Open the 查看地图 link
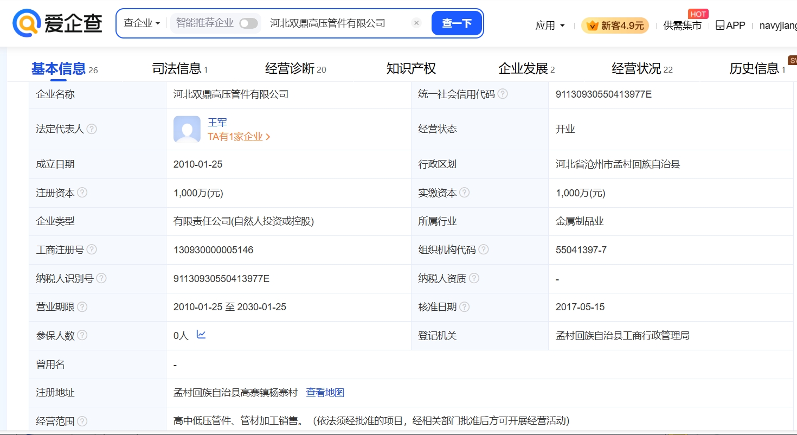Image resolution: width=797 pixels, height=435 pixels. [325, 392]
